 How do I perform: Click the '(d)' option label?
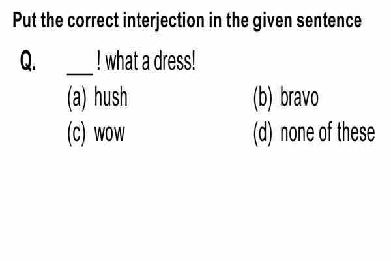[x=263, y=134]
